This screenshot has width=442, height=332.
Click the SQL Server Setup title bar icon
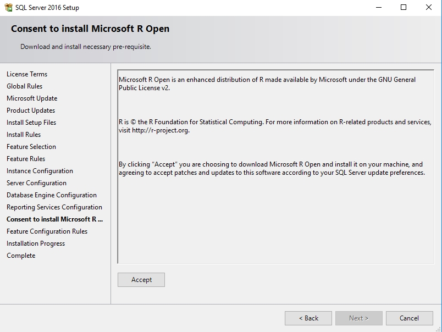coord(8,8)
